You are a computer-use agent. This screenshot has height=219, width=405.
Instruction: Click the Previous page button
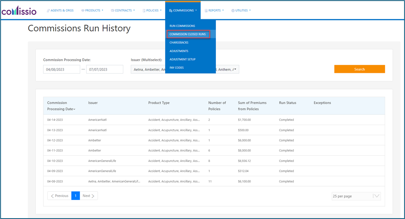coord(59,196)
